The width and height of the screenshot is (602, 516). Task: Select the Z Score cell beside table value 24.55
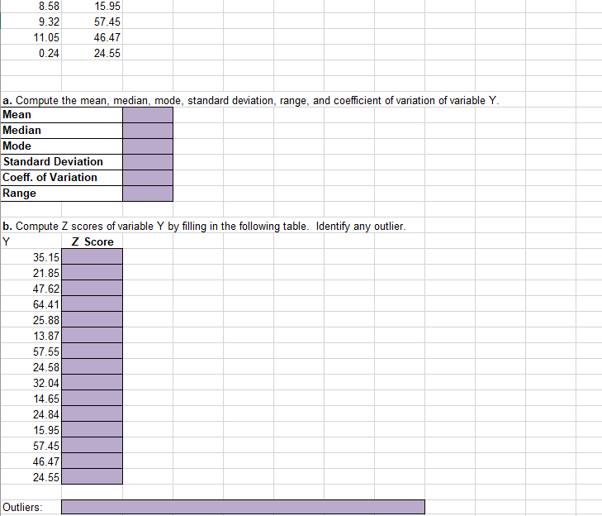92,477
